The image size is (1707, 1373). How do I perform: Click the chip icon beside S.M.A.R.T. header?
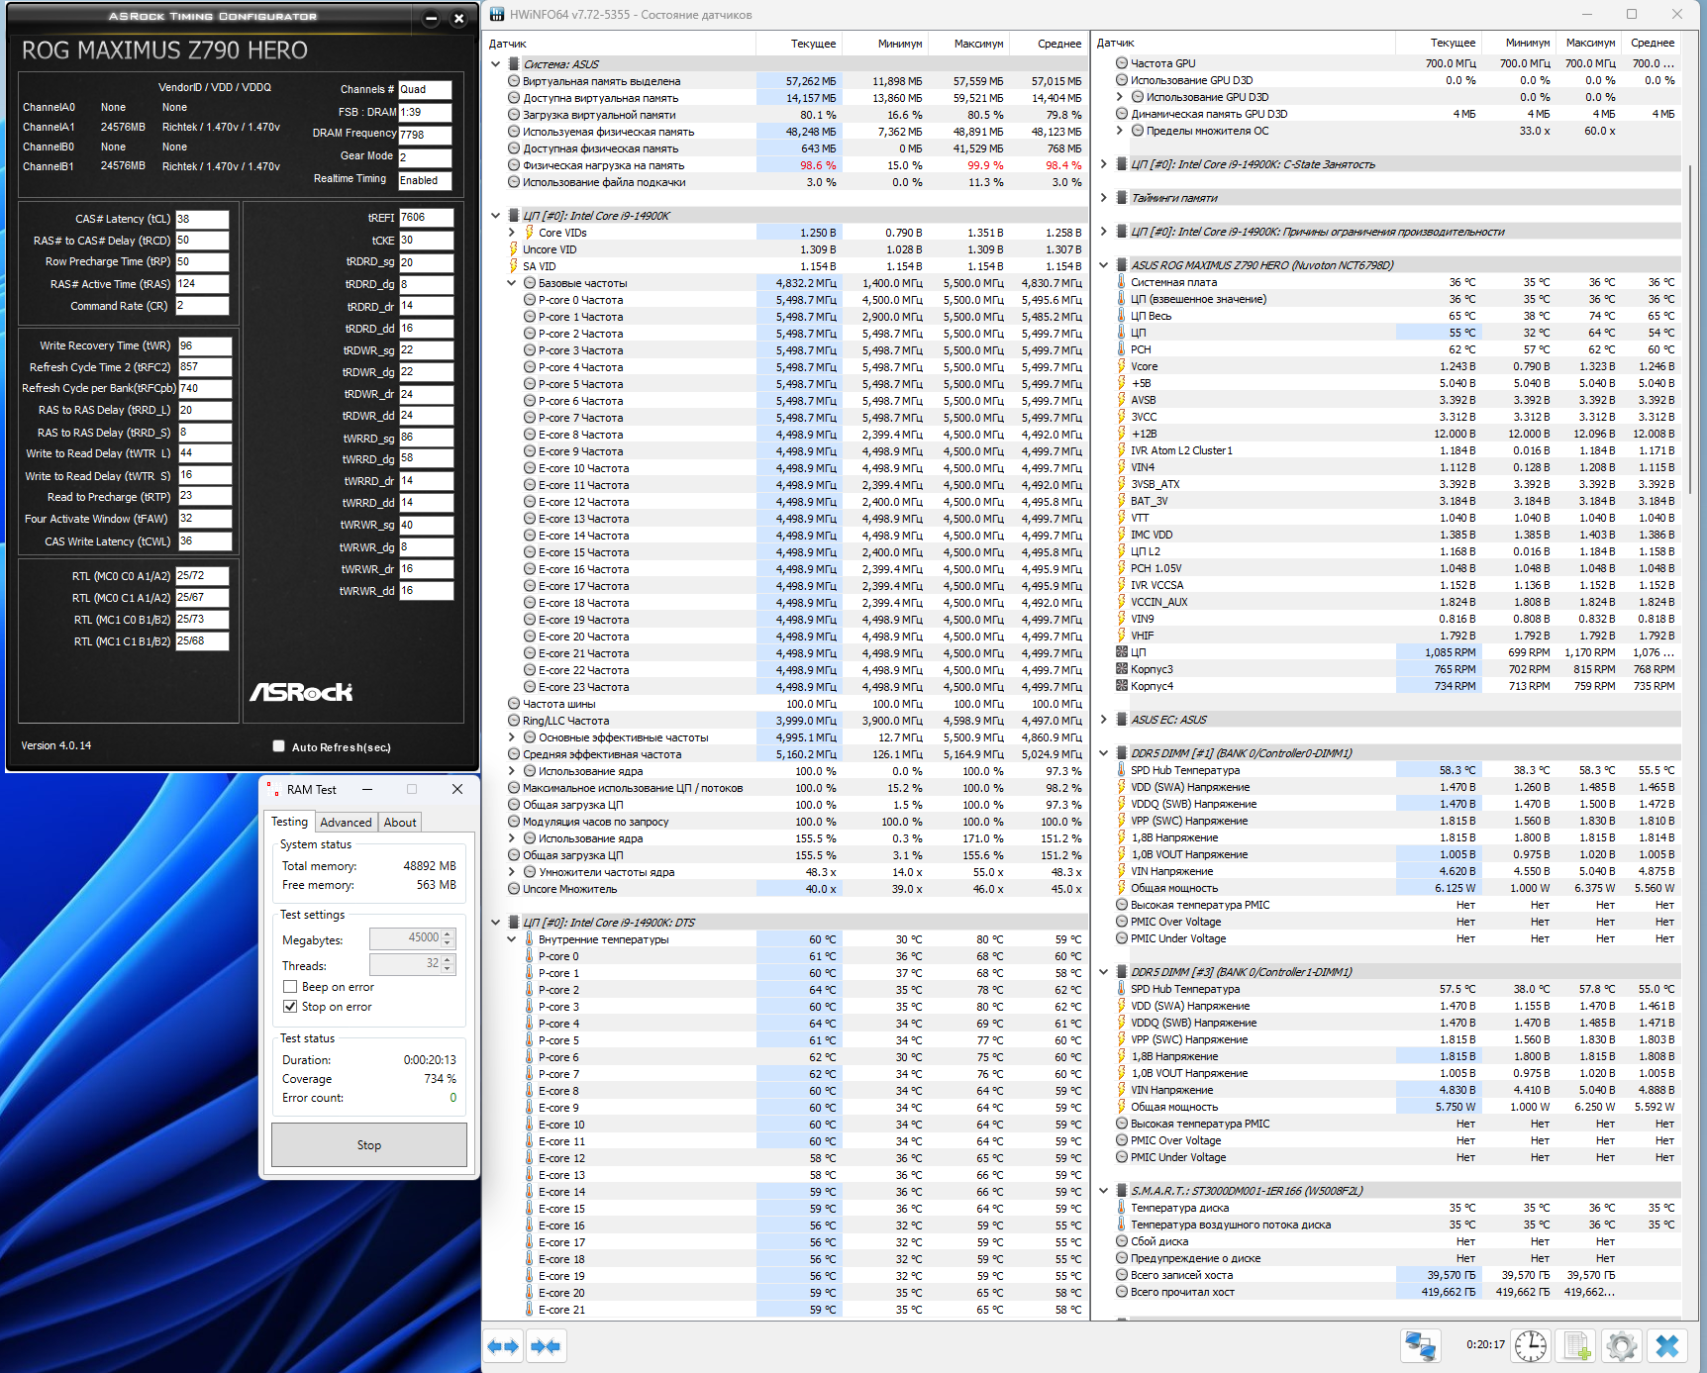(x=1122, y=1191)
